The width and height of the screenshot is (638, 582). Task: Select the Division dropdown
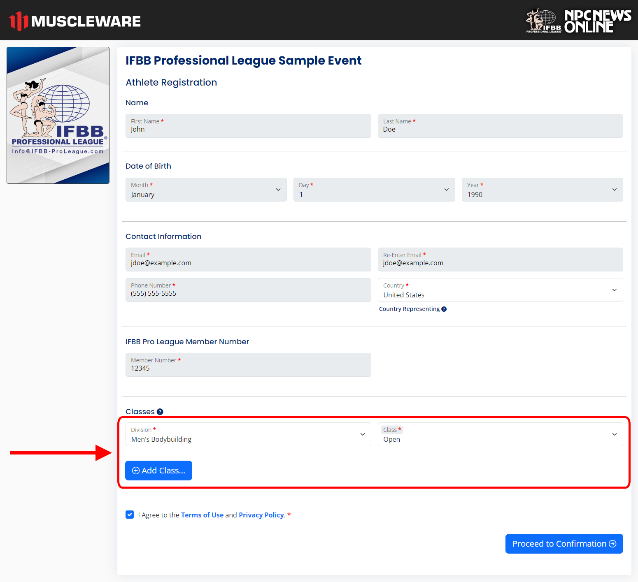(x=248, y=434)
